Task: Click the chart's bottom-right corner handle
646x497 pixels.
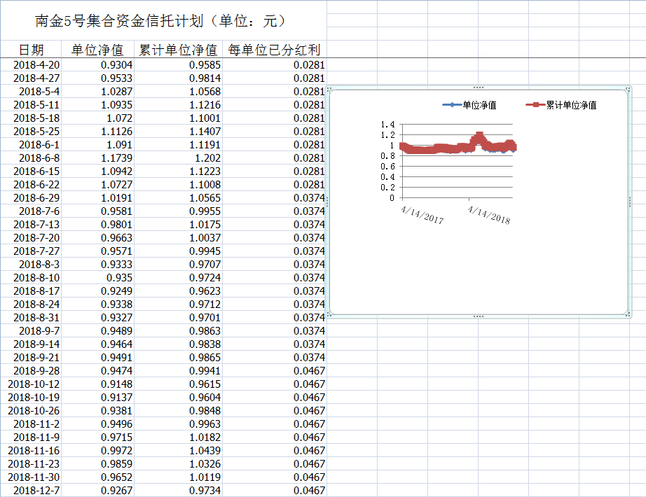Action: 628,314
